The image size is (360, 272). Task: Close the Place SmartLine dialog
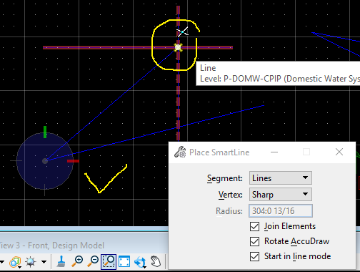click(339, 152)
